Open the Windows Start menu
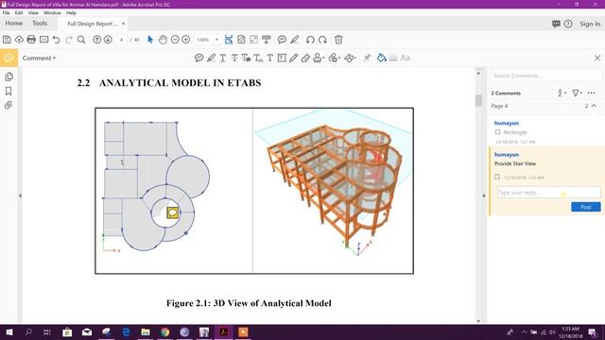 pyautogui.click(x=9, y=331)
